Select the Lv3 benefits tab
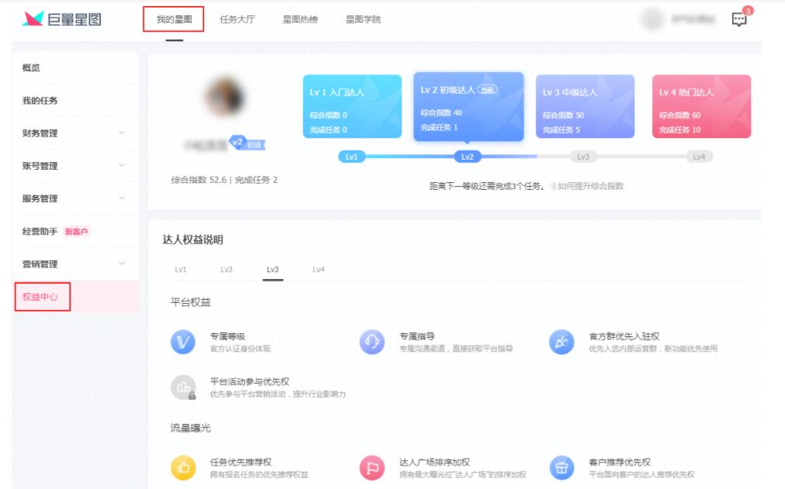 272,270
